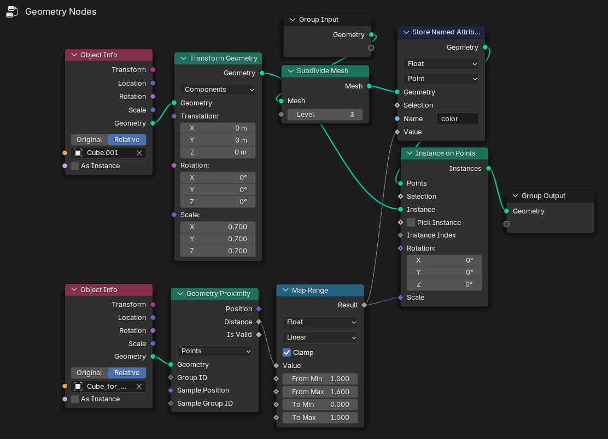Collapse the Instance on Points node

[x=410, y=153]
